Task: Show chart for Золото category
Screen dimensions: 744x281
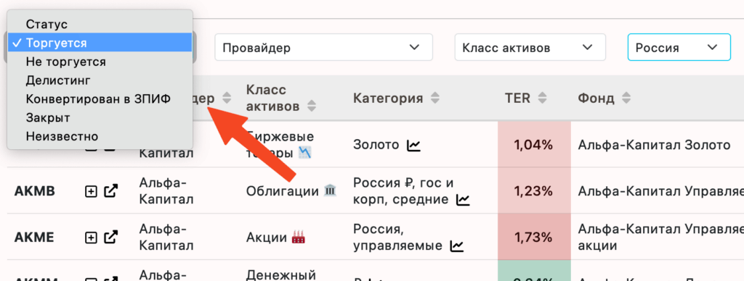Action: point(413,146)
